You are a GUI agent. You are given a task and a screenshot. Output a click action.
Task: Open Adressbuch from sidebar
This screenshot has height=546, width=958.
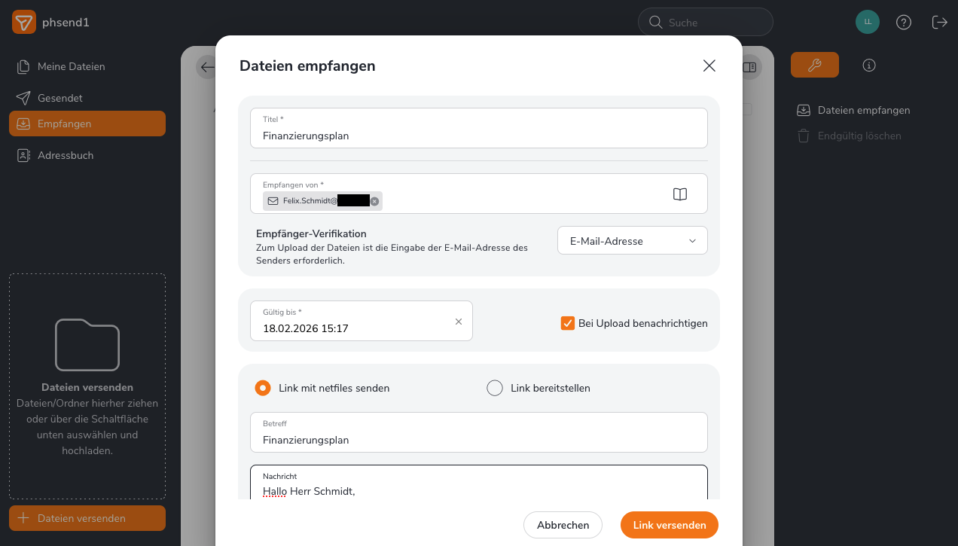coord(66,155)
